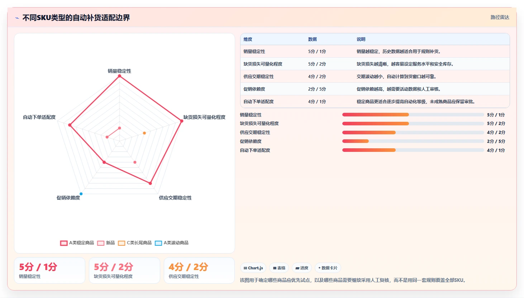Toggle the C类长尾商品 legend swatch
Viewport: 524px width, 298px height.
point(122,243)
